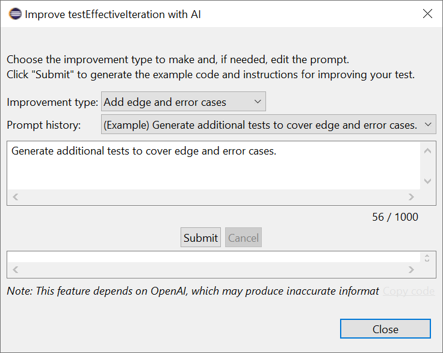Click output area up-down scroll stepper
443x353 pixels.
click(x=427, y=257)
